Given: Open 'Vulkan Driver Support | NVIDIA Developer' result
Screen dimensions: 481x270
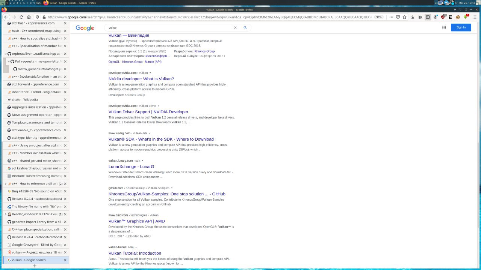Looking at the screenshot, I should click(x=148, y=112).
